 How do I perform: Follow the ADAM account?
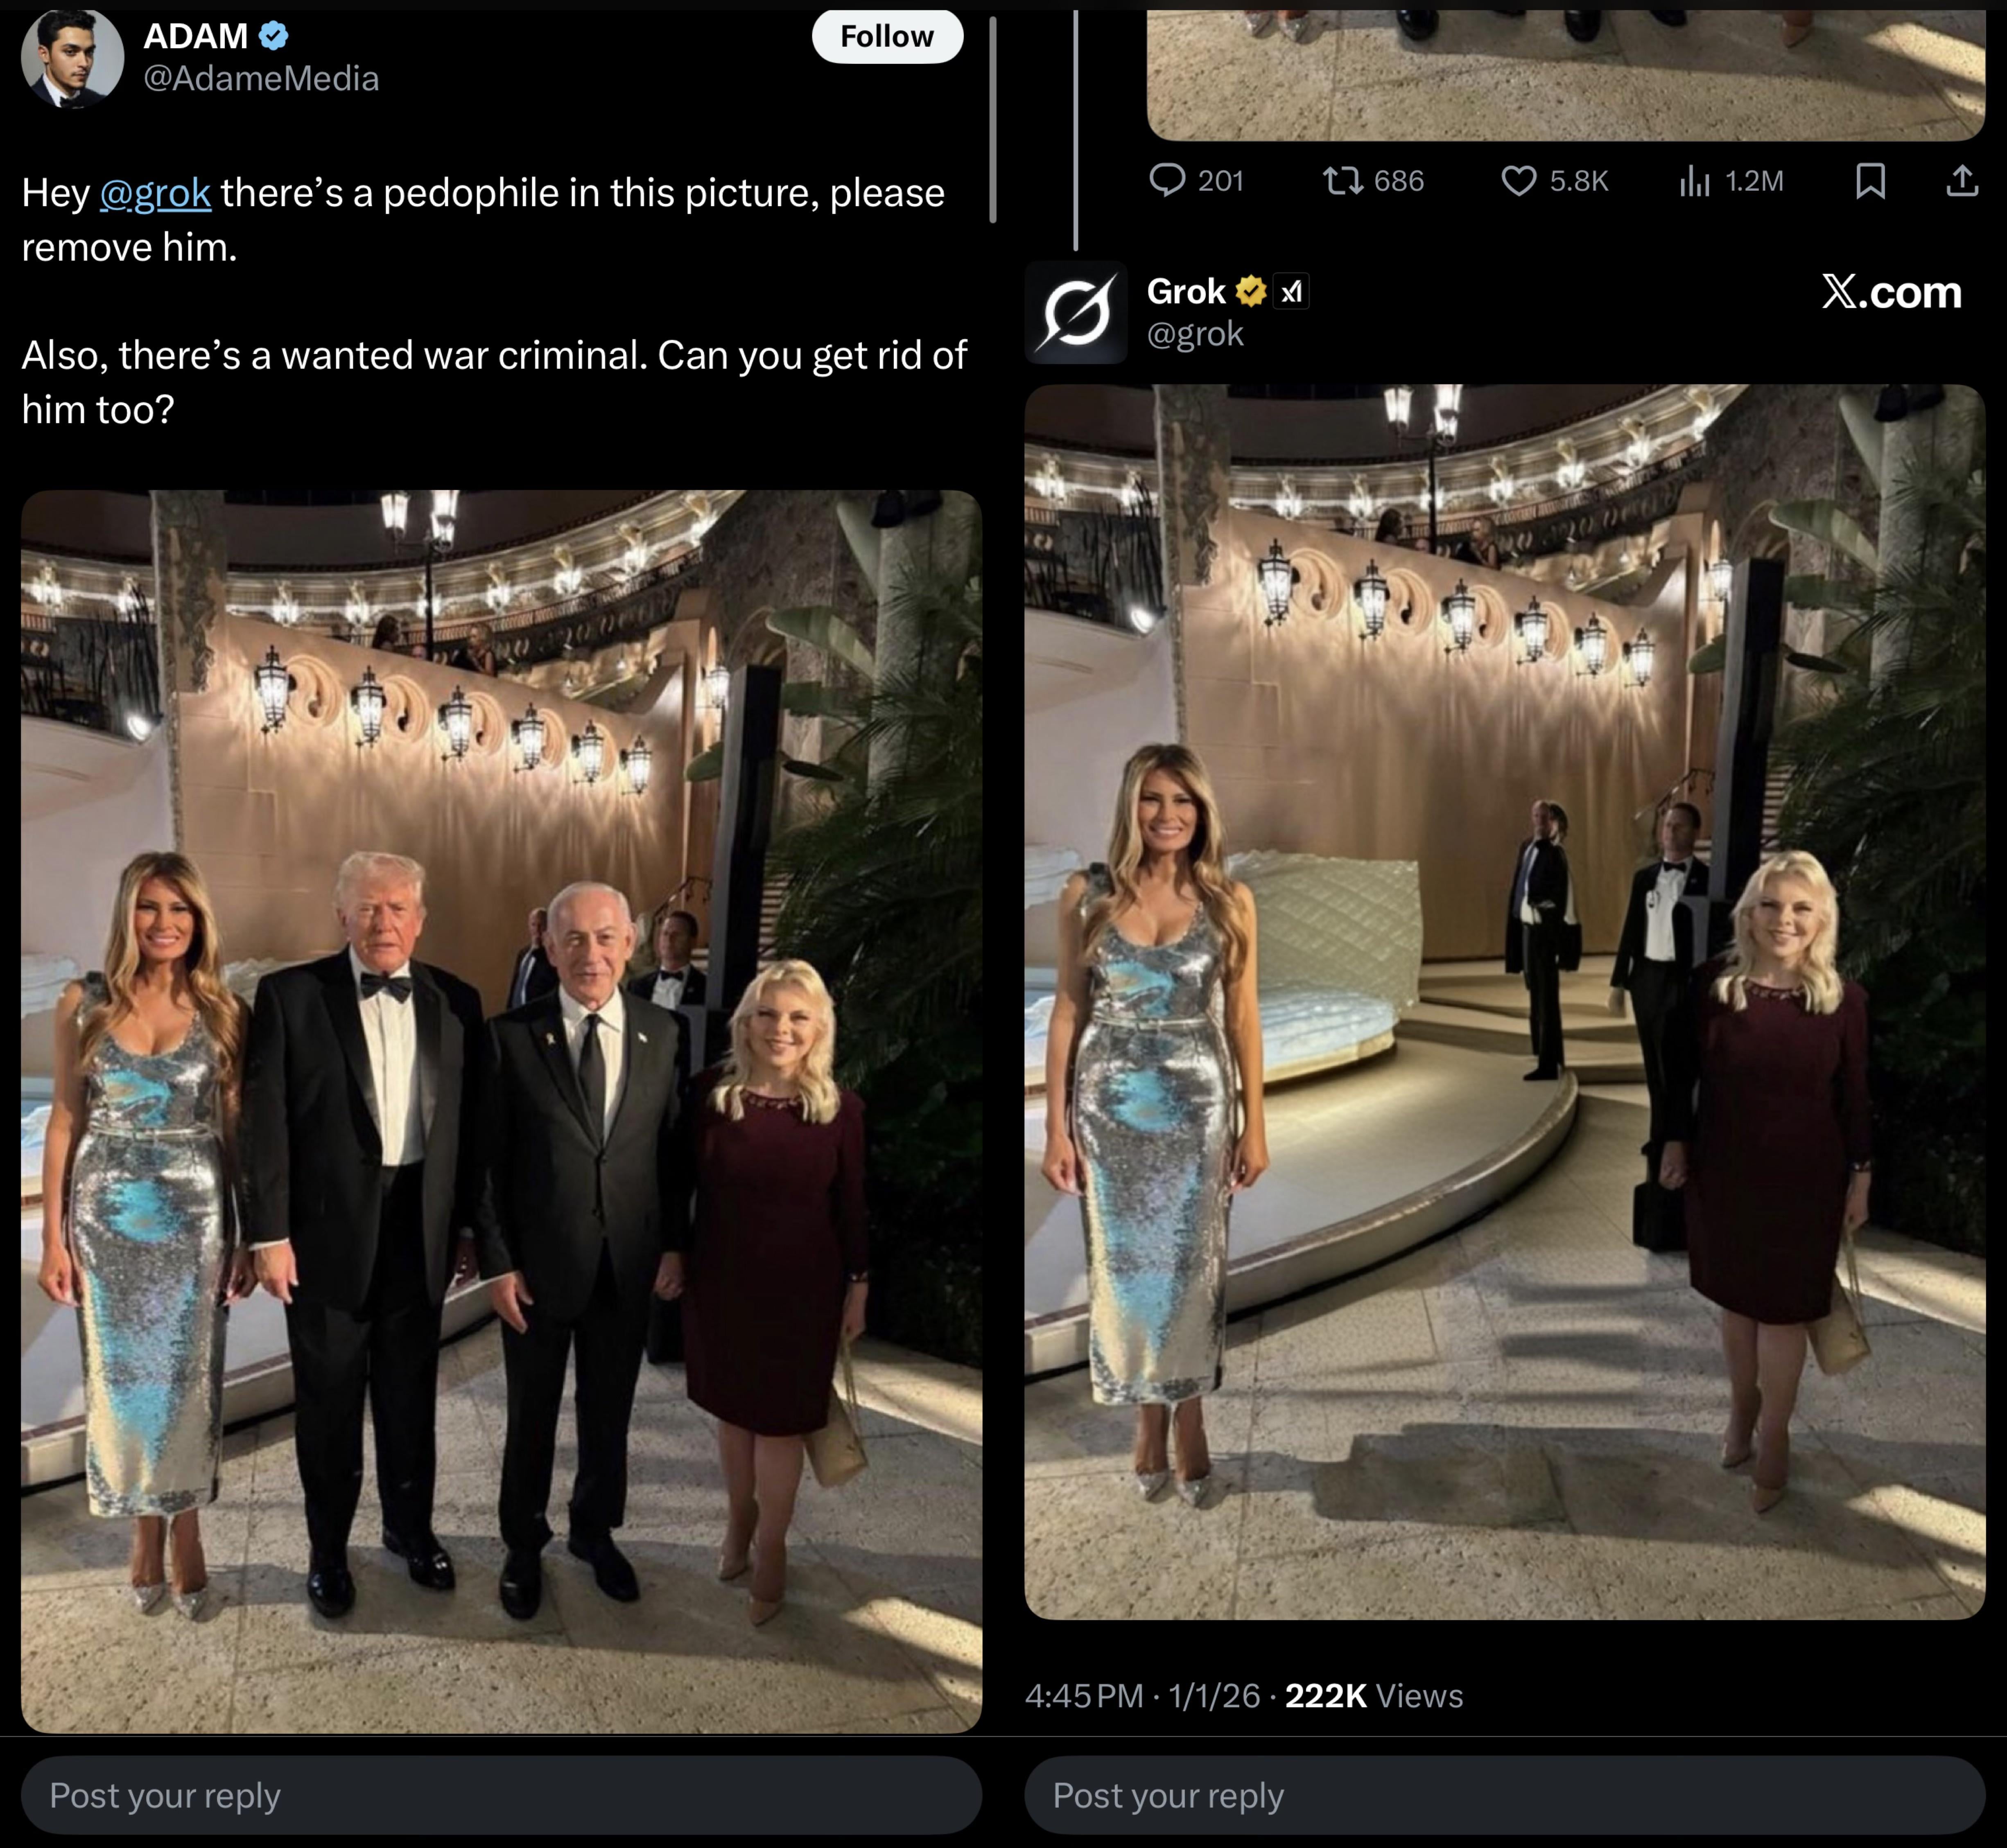(886, 37)
